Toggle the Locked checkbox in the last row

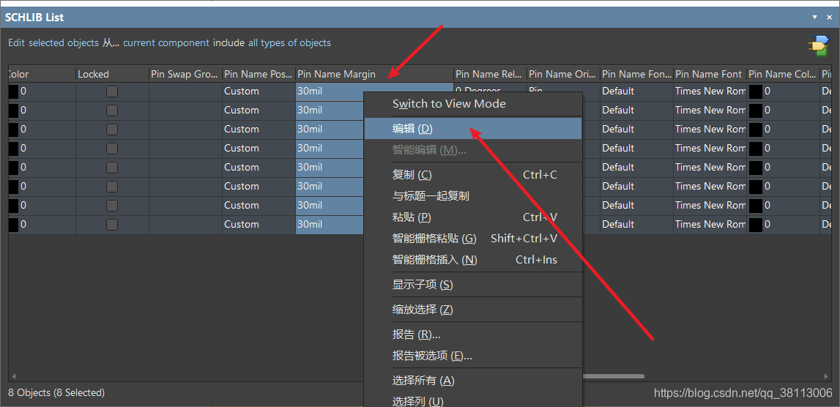pyautogui.click(x=112, y=225)
